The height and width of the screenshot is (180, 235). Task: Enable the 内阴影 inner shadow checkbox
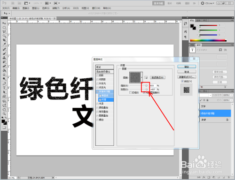98,80
